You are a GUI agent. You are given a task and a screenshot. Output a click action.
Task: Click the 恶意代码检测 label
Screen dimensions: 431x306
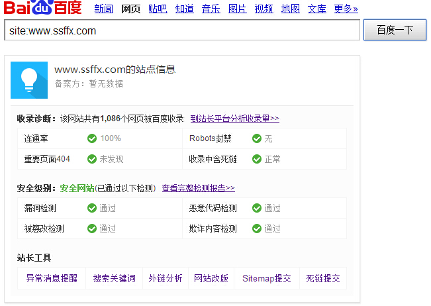(213, 208)
